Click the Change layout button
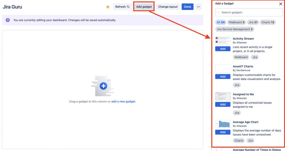Image resolution: width=285 pixels, height=151 pixels. pyautogui.click(x=168, y=7)
